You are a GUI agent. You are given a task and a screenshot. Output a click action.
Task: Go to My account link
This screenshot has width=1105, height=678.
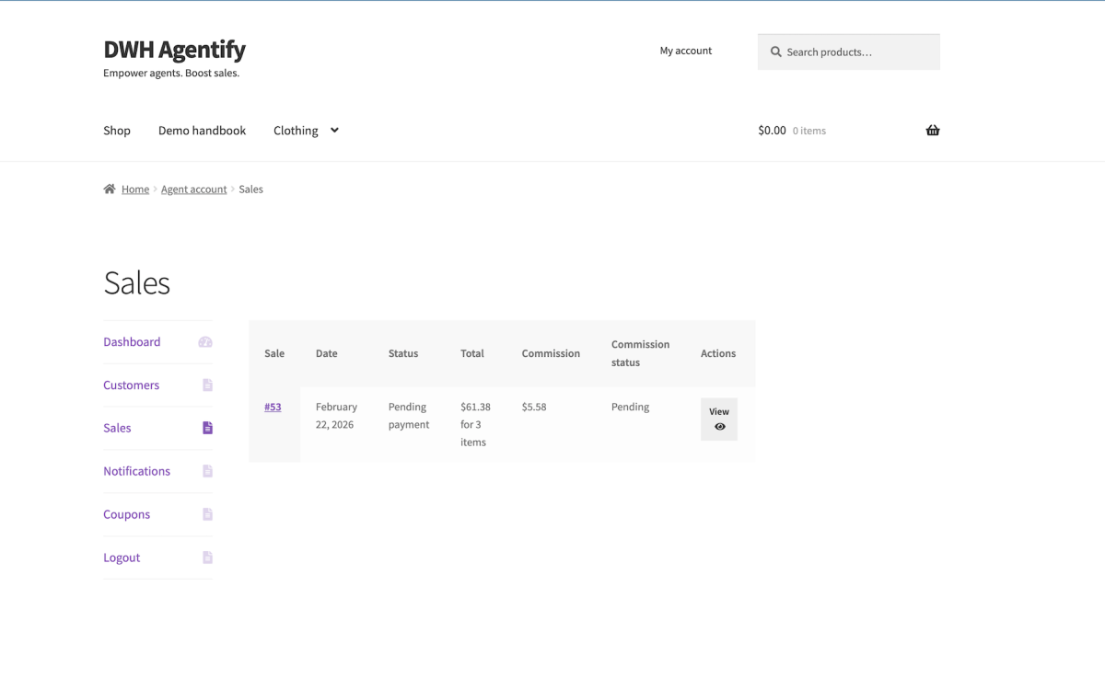coord(686,51)
